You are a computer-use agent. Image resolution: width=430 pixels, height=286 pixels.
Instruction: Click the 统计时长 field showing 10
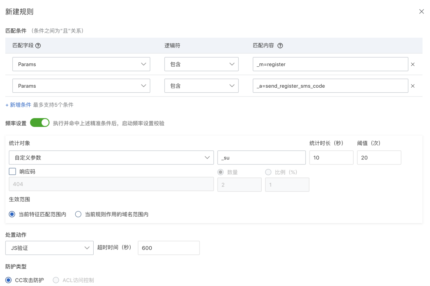(331, 158)
